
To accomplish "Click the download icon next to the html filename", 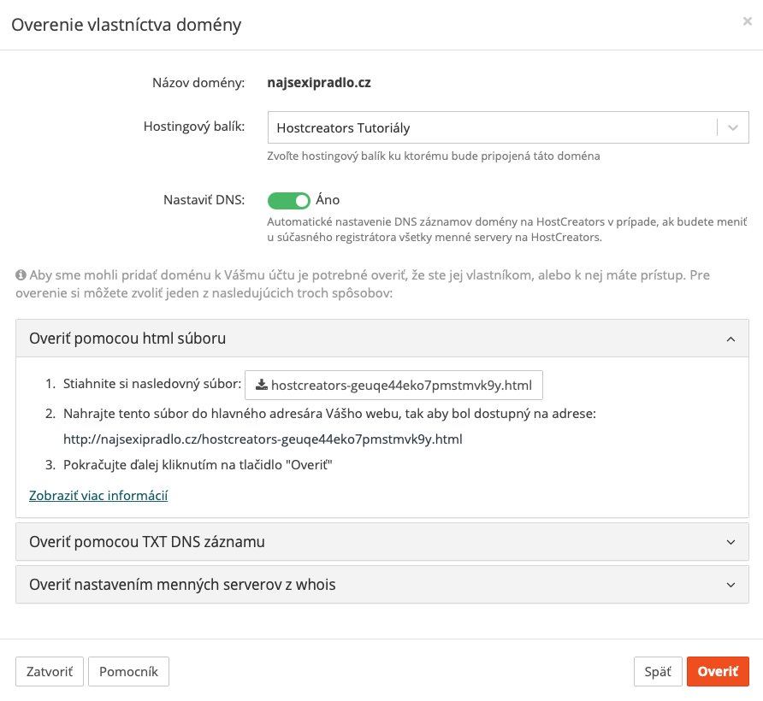I will pyautogui.click(x=261, y=385).
